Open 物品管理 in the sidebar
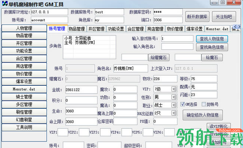This screenshot has height=148, width=243. 24,36
